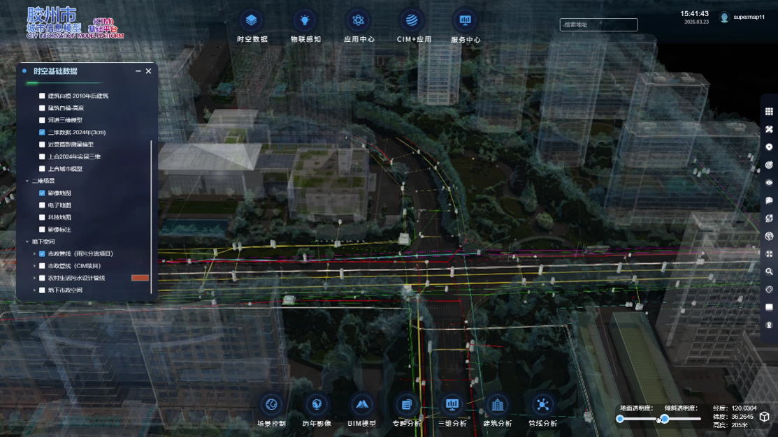Check the 河道三维模型 layer
This screenshot has width=778, height=437.
click(42, 120)
